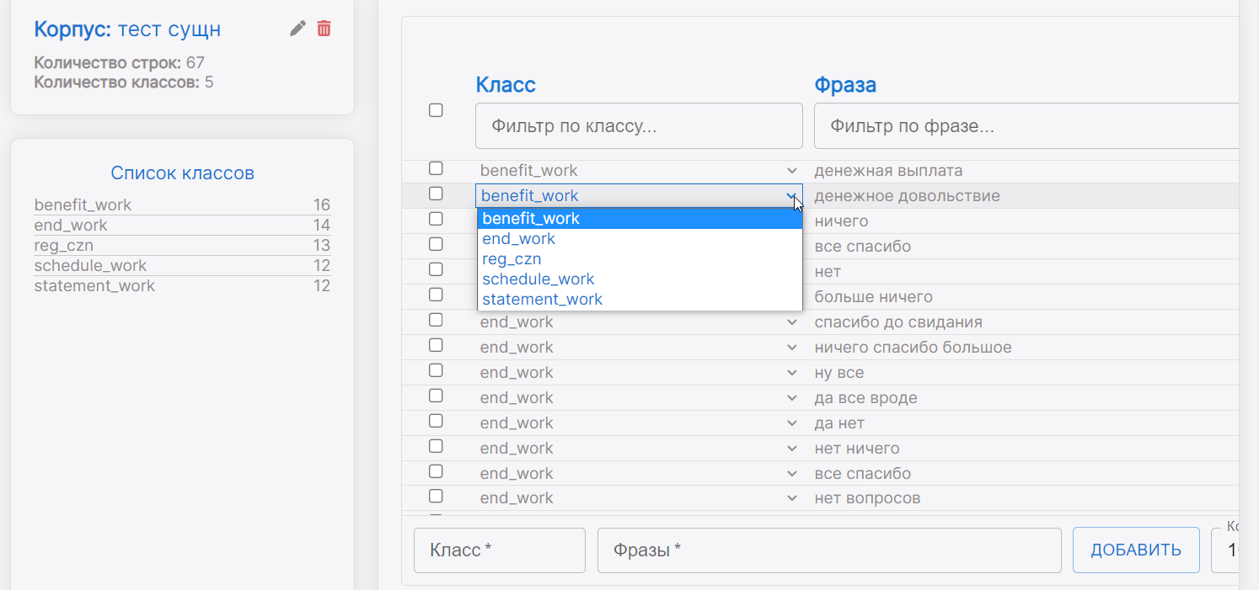The height and width of the screenshot is (590, 1259).
Task: Click the ДОБАВИТЬ button
Action: tap(1135, 550)
